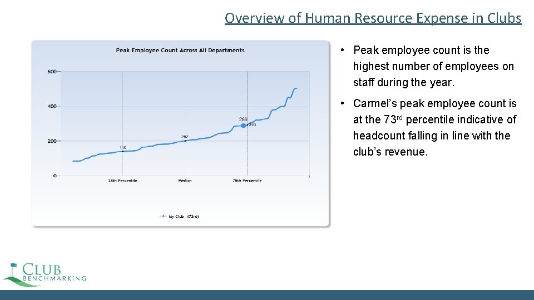Click the bullet about Carmel's 73rd percentile

(x=434, y=128)
